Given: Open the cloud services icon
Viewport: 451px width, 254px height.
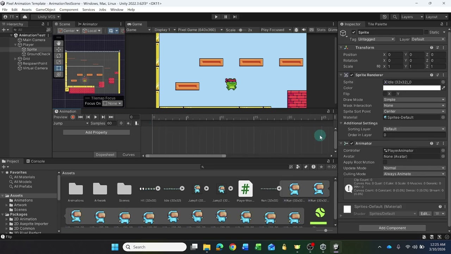Looking at the screenshot, I should point(25,17).
